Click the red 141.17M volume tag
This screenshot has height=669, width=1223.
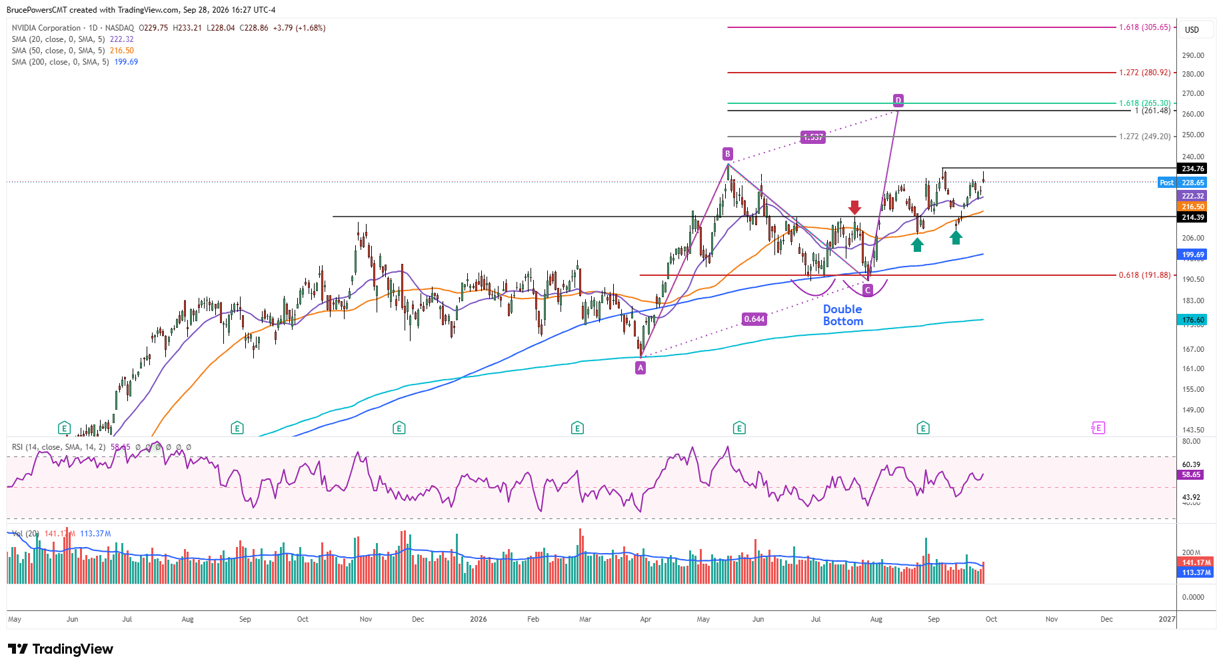coord(1196,562)
